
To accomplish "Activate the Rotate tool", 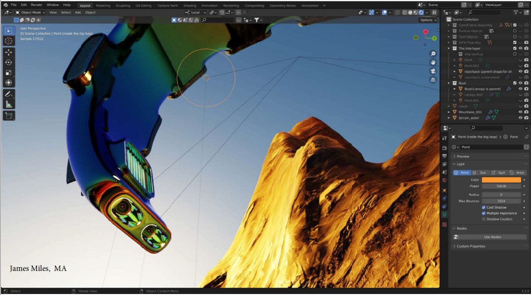I will pos(9,62).
